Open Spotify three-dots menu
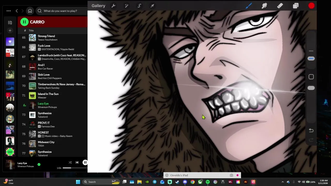The height and width of the screenshot is (186, 331). click(x=9, y=11)
